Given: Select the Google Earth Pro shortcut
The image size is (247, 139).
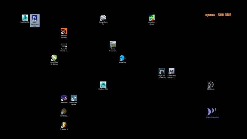Looking at the screenshot, I should 103,20.
